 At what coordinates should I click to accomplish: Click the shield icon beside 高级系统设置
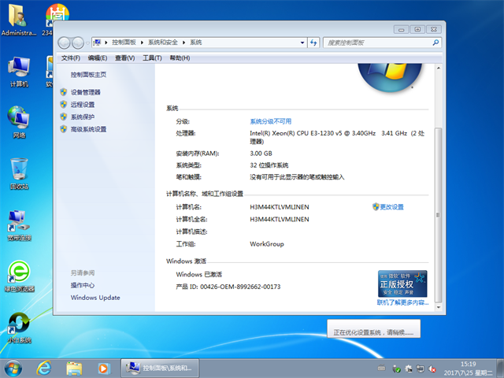[63, 129]
